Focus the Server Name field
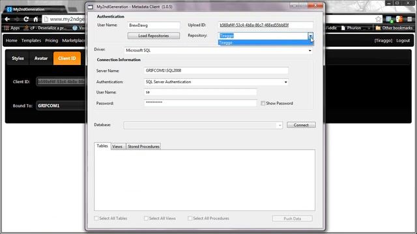Viewport: 417px width, 234px height. click(x=216, y=71)
